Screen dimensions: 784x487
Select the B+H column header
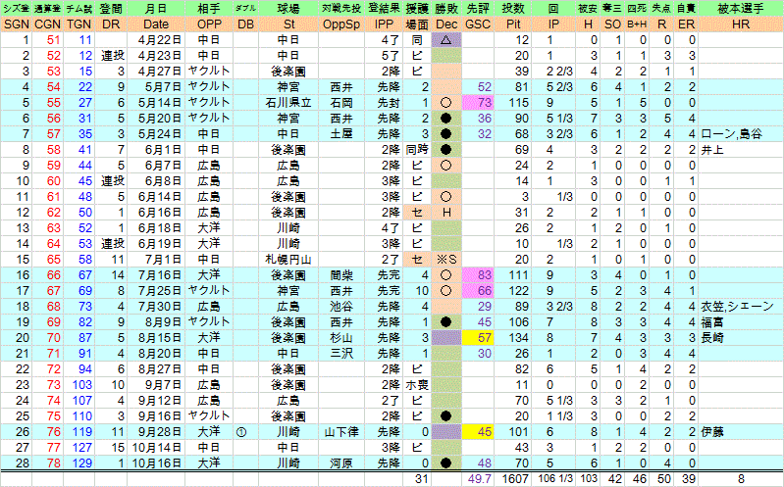(637, 24)
